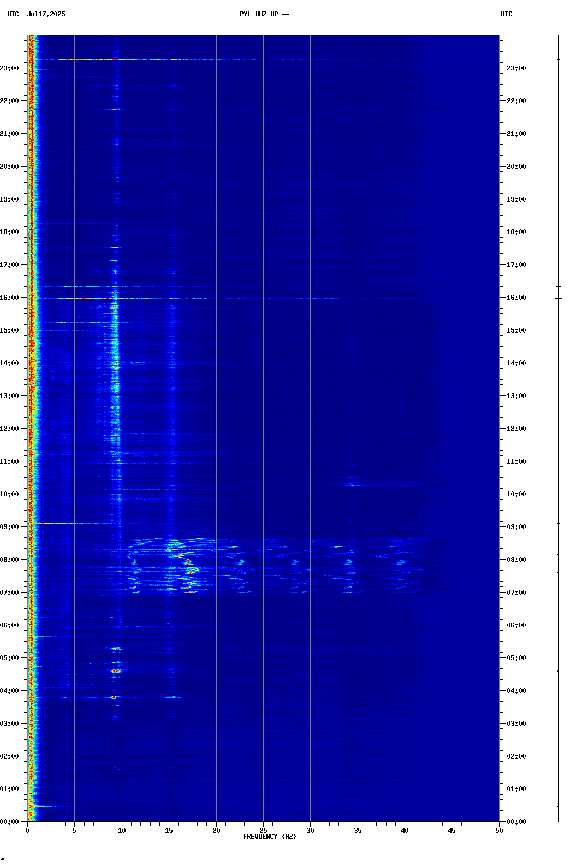582x865 pixels.
Task: Click the 40 Hz frequency tick label
Action: [405, 831]
